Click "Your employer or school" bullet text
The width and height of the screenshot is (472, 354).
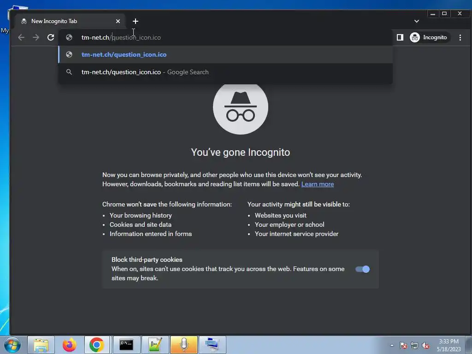(289, 224)
